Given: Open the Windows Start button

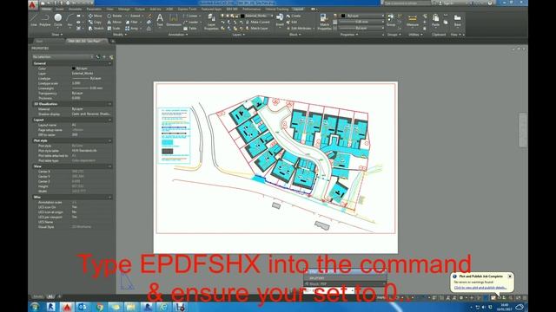Looking at the screenshot, I should coord(35,307).
